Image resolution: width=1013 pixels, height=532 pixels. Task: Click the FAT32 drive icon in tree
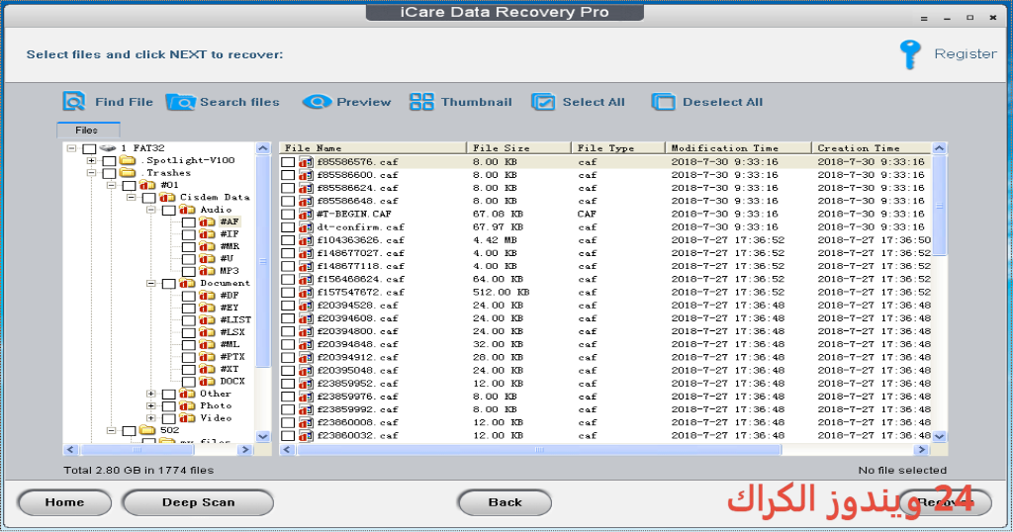tap(107, 148)
